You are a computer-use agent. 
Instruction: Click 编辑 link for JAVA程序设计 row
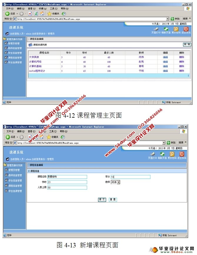click(165, 71)
